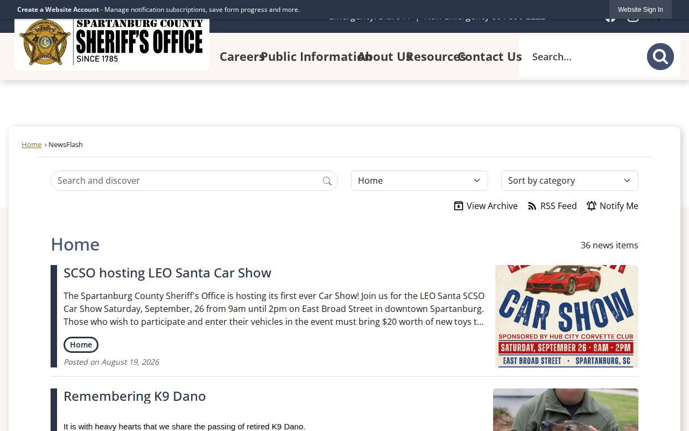Open the Instagram social icon
The width and height of the screenshot is (689, 431).
coord(633,19)
